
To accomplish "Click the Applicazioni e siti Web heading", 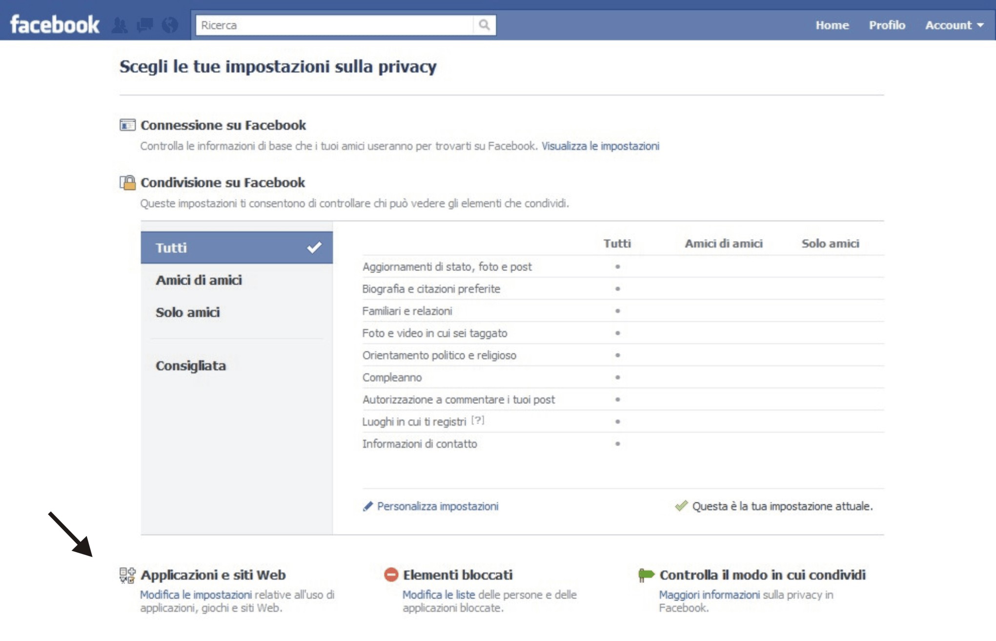I will pos(213,575).
